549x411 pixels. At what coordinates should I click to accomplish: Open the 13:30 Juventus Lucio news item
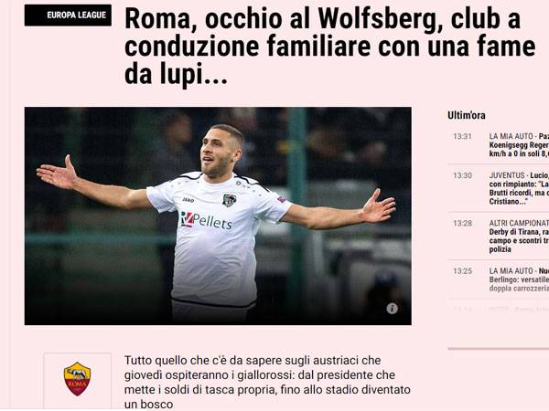click(x=519, y=188)
